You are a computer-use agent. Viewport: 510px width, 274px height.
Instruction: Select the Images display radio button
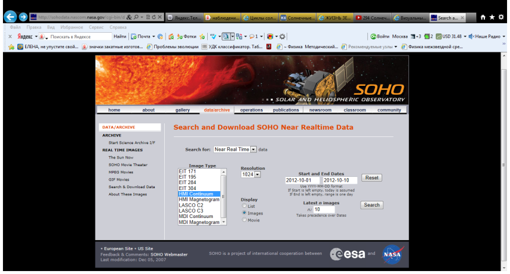point(244,213)
